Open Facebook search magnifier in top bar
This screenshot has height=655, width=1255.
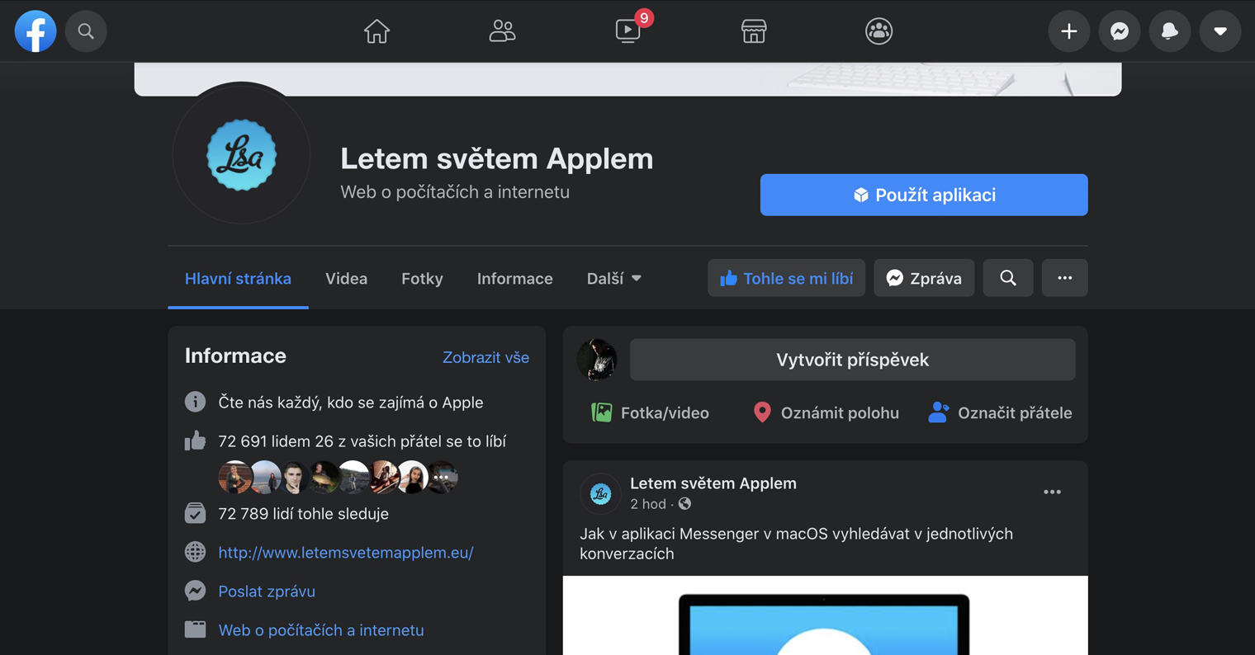pos(86,31)
